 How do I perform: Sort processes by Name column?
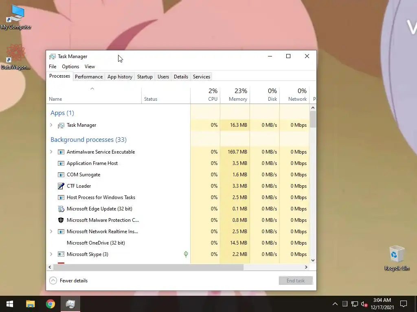point(94,95)
